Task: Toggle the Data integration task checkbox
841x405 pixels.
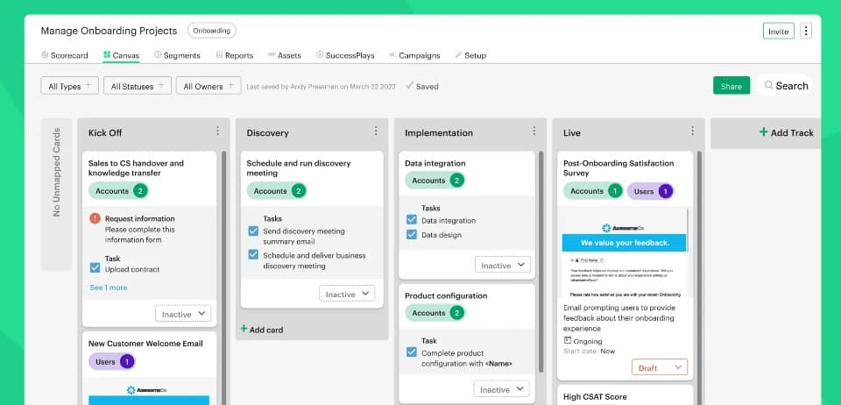Action: coord(412,219)
